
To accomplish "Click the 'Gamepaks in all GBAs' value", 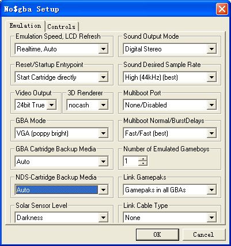I will point(156,190).
